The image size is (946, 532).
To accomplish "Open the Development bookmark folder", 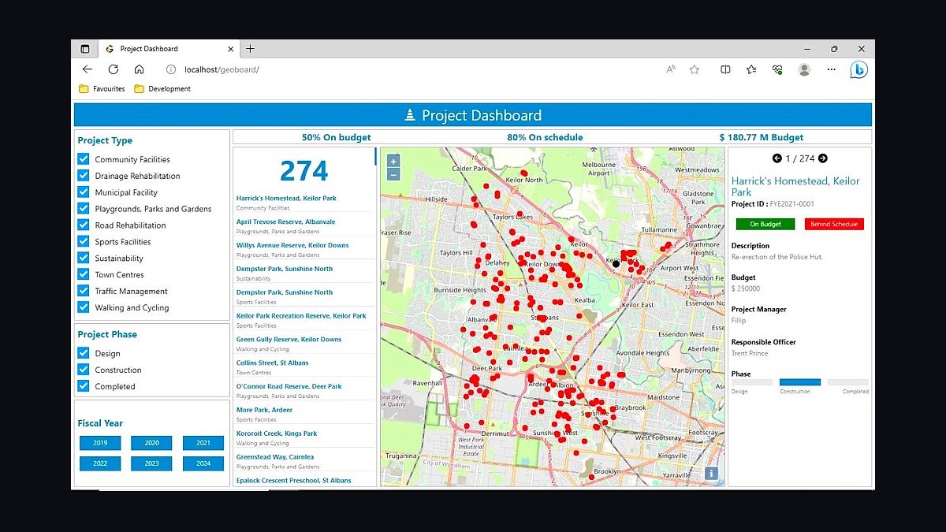I will tap(162, 89).
